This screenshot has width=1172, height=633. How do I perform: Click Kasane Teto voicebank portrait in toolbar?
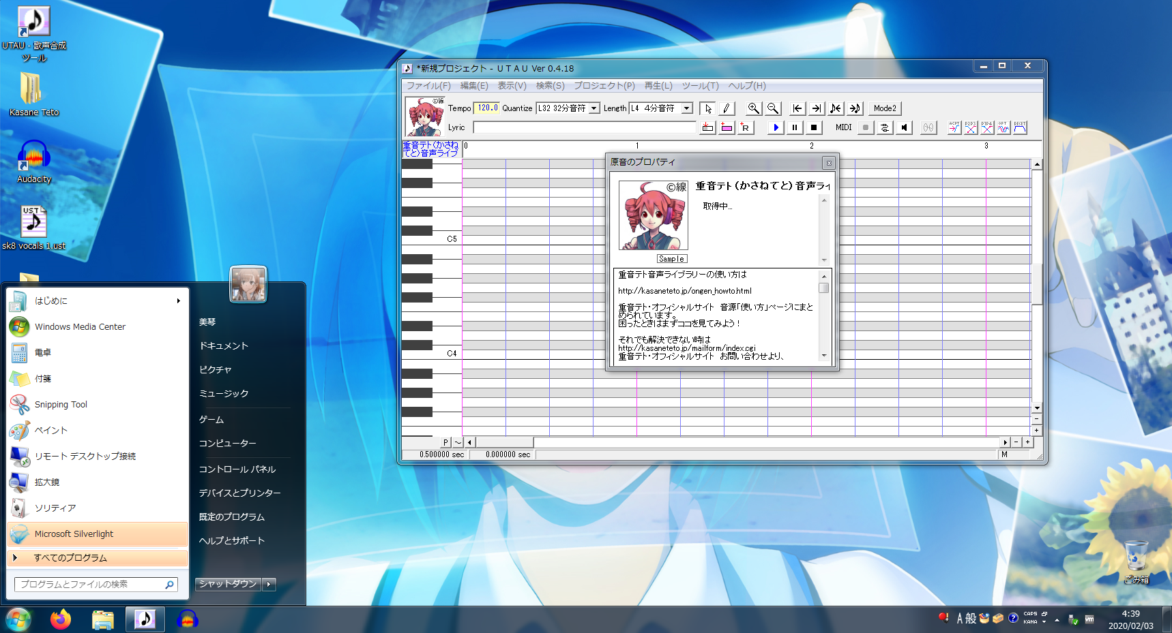(424, 117)
